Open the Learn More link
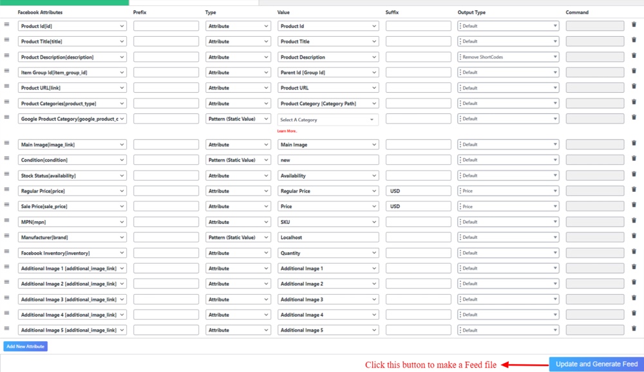The height and width of the screenshot is (372, 644). [x=287, y=131]
